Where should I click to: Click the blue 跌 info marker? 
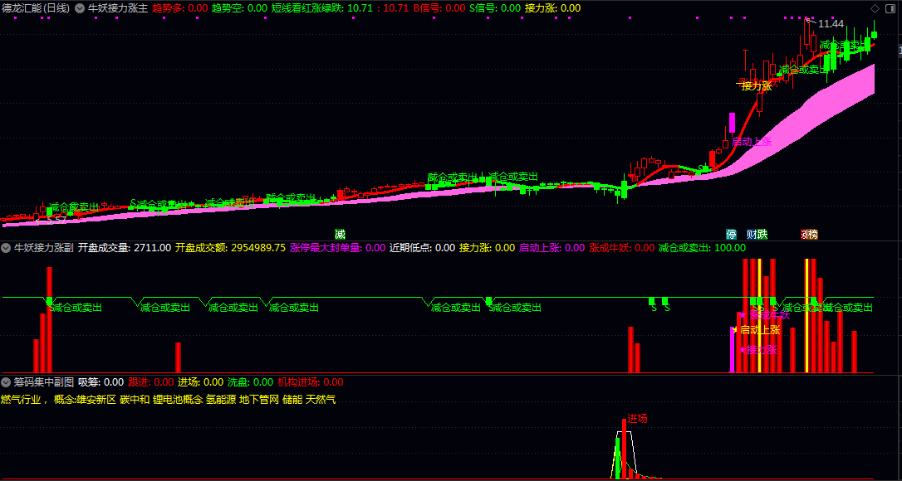[x=762, y=235]
